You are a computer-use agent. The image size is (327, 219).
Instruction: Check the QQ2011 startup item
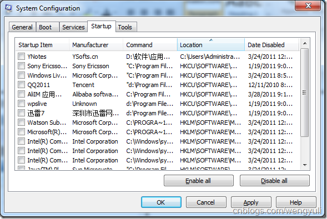21,85
